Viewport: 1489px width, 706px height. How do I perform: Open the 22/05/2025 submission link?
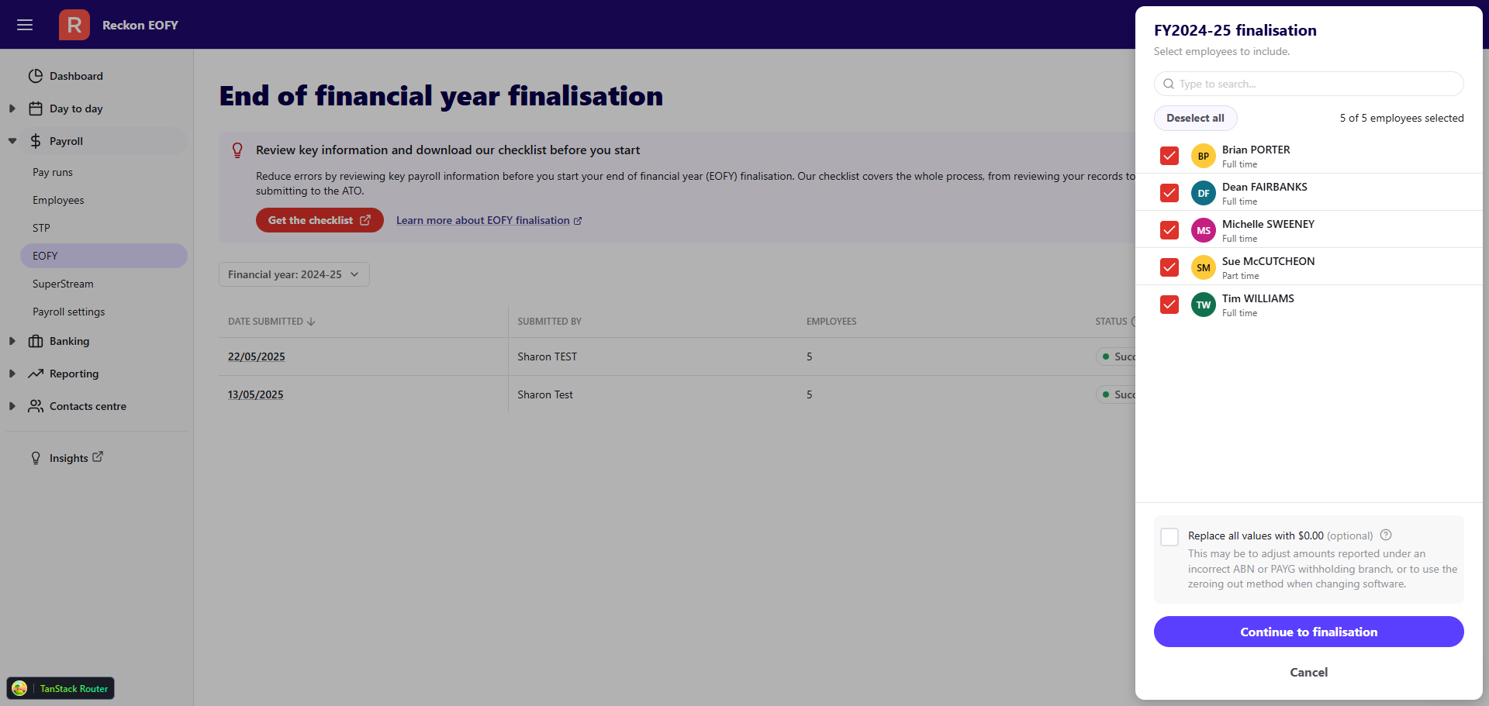[257, 356]
